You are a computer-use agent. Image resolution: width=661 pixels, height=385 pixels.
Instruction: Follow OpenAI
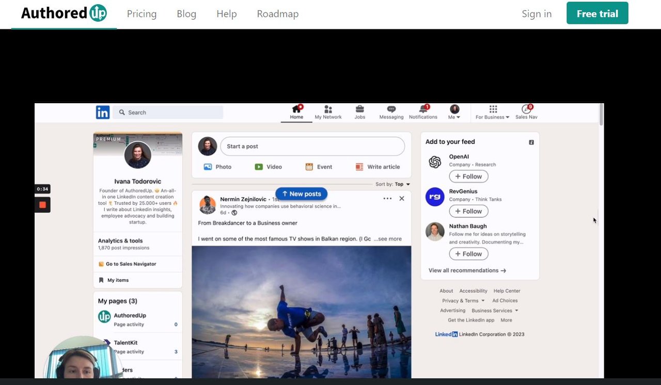468,177
